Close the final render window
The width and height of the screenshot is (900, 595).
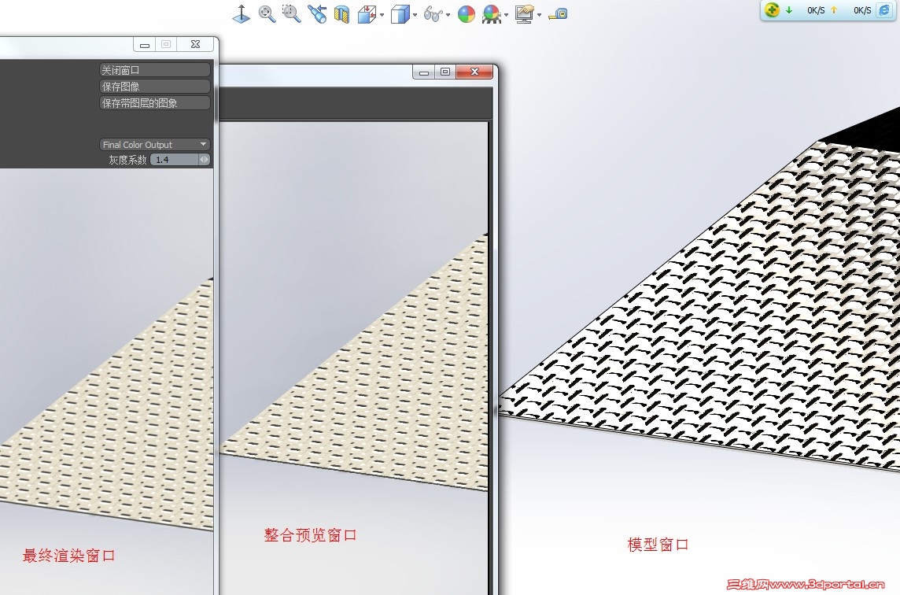(195, 44)
